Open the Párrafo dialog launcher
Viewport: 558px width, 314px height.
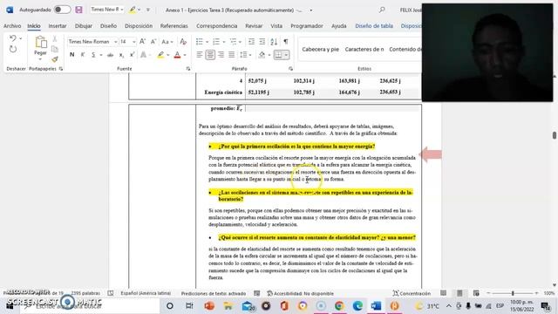coord(290,69)
